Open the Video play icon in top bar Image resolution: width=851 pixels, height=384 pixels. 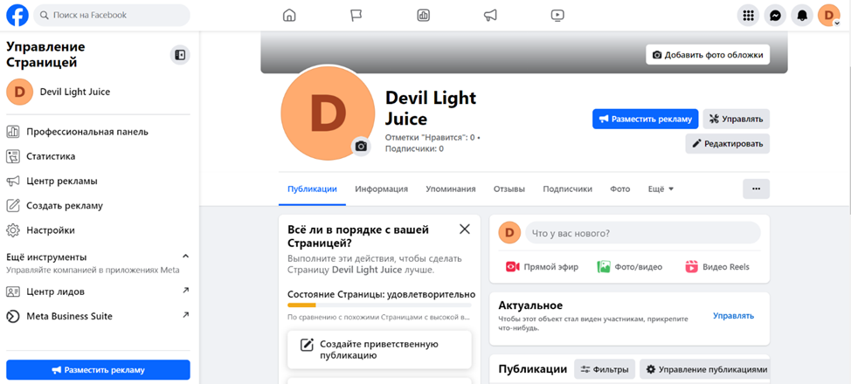pos(557,15)
